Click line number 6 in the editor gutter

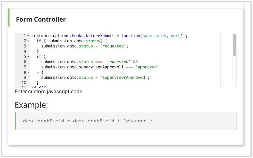[25, 62]
